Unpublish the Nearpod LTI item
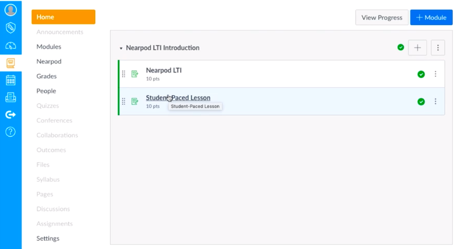The width and height of the screenshot is (458, 249). tap(421, 74)
